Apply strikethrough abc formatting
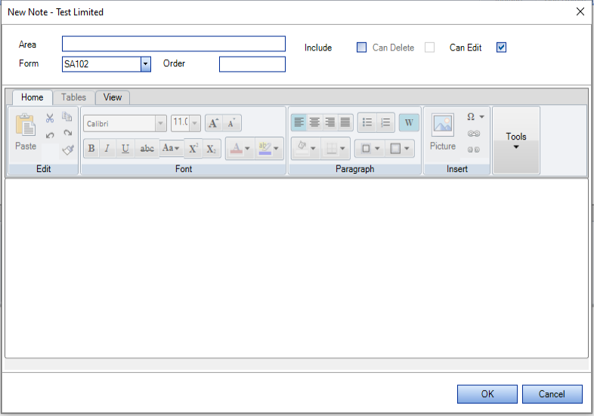Image resolution: width=594 pixels, height=416 pixels. coord(147,148)
